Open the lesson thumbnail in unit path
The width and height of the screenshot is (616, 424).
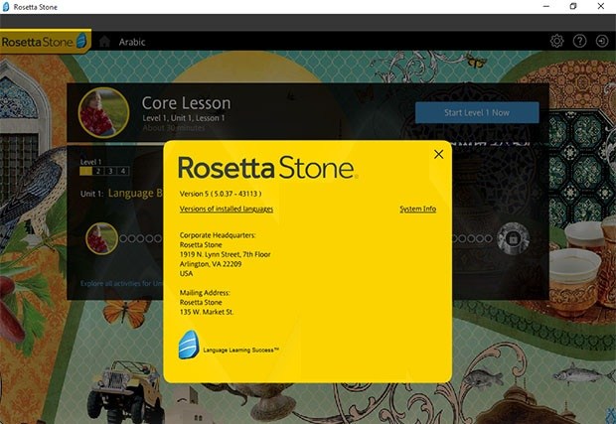coord(101,238)
